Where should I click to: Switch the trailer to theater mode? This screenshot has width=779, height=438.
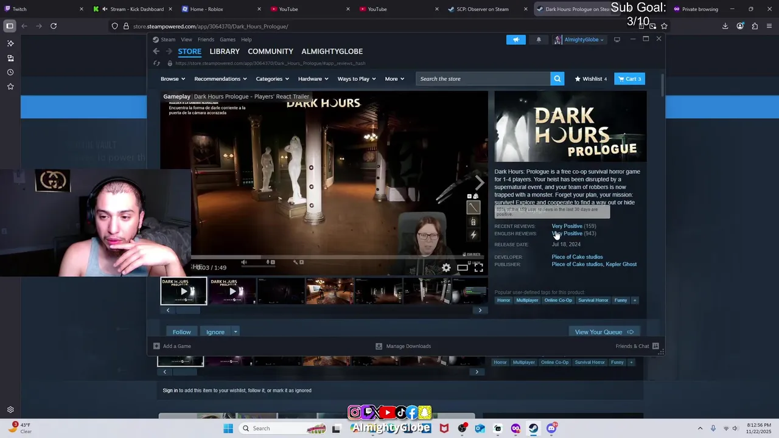point(463,268)
